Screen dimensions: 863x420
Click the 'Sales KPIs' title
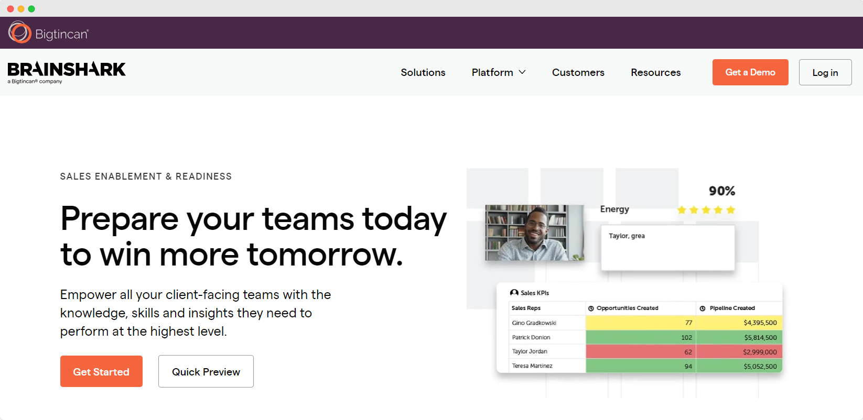point(535,293)
